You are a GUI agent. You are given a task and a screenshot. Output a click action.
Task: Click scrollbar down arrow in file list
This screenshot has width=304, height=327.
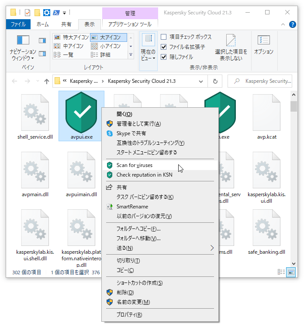click(x=294, y=264)
